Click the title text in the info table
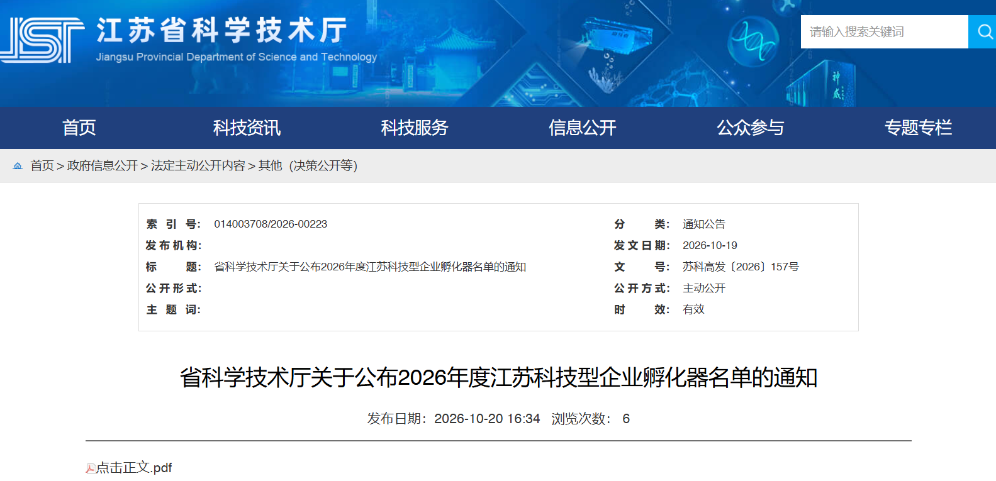 (370, 267)
